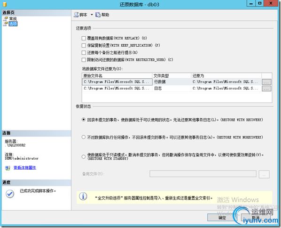Select RESTORE WITH STANDBY radio option

pyautogui.click(x=84, y=157)
